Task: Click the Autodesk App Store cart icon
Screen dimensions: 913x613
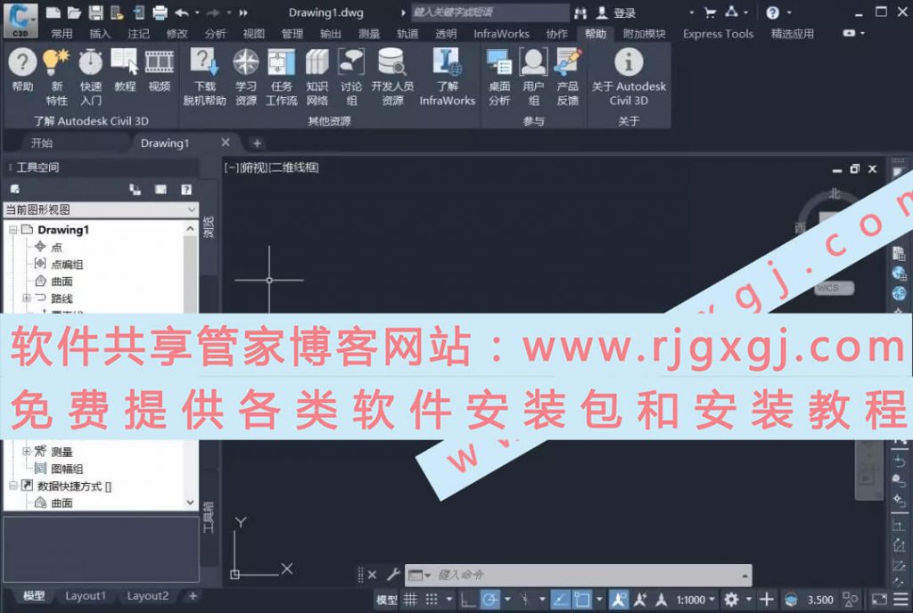Action: click(x=710, y=12)
